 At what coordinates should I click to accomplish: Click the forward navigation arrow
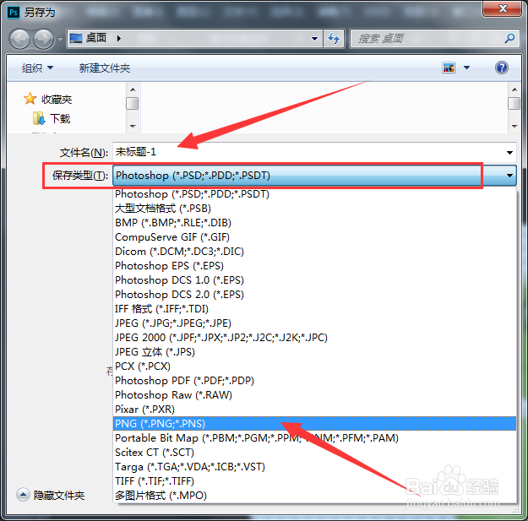[x=43, y=39]
